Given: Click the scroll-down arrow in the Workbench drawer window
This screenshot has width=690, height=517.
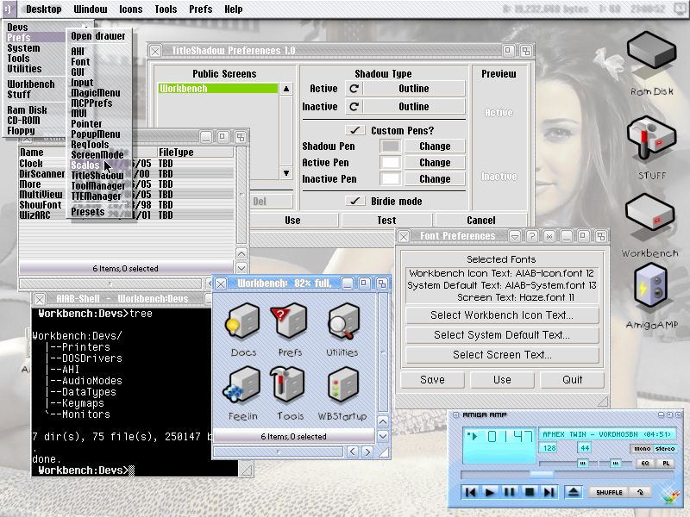Looking at the screenshot, I should pos(383,437).
